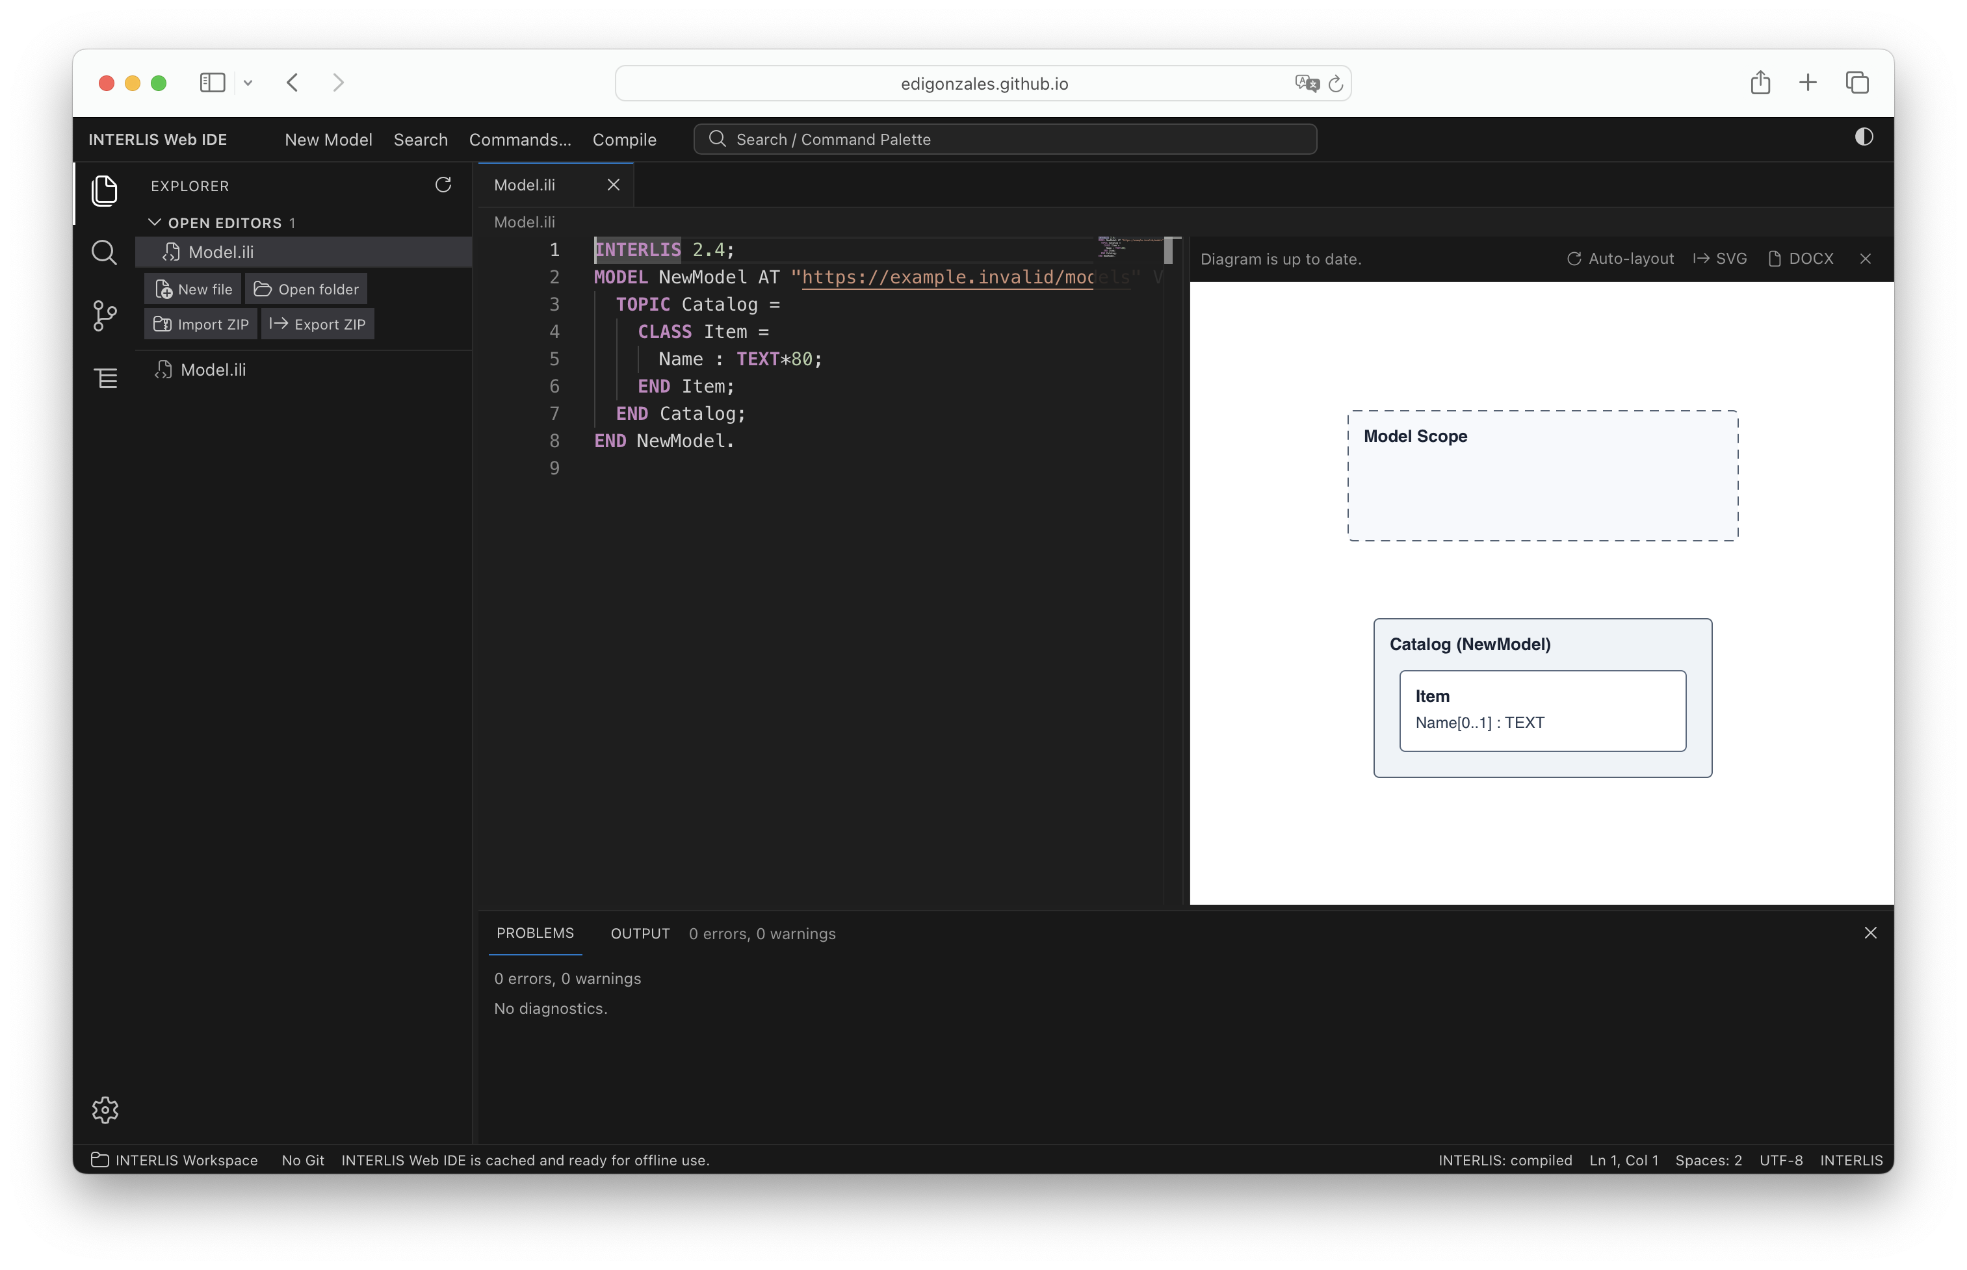Image resolution: width=1967 pixels, height=1270 pixels.
Task: Click the Safari Share icon
Action: click(1760, 83)
